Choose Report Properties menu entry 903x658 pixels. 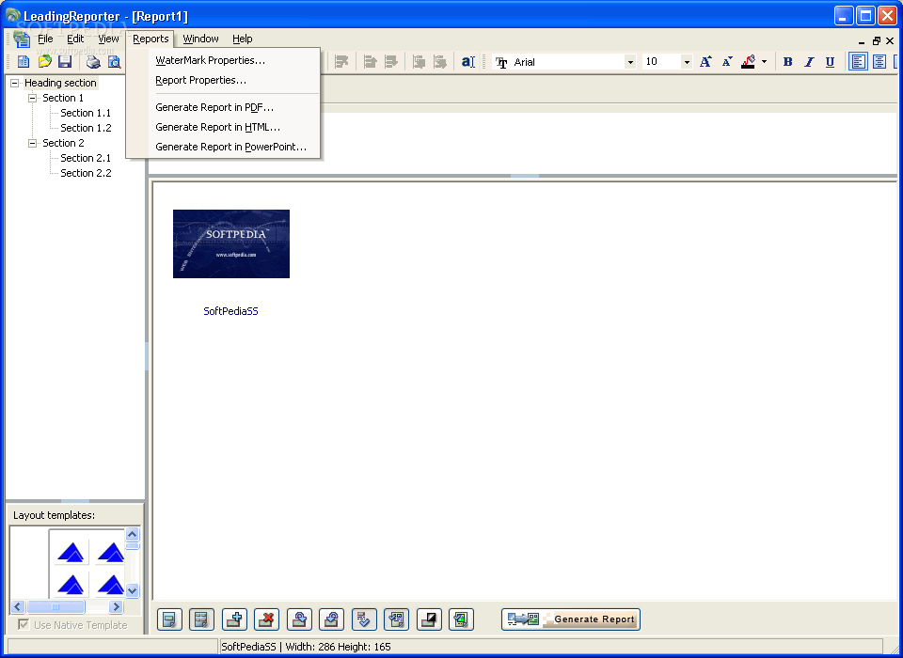224,80
